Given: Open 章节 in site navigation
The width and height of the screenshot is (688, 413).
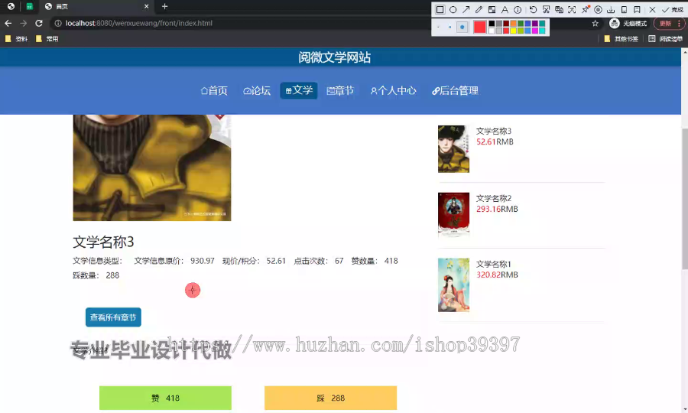Looking at the screenshot, I should [x=340, y=90].
